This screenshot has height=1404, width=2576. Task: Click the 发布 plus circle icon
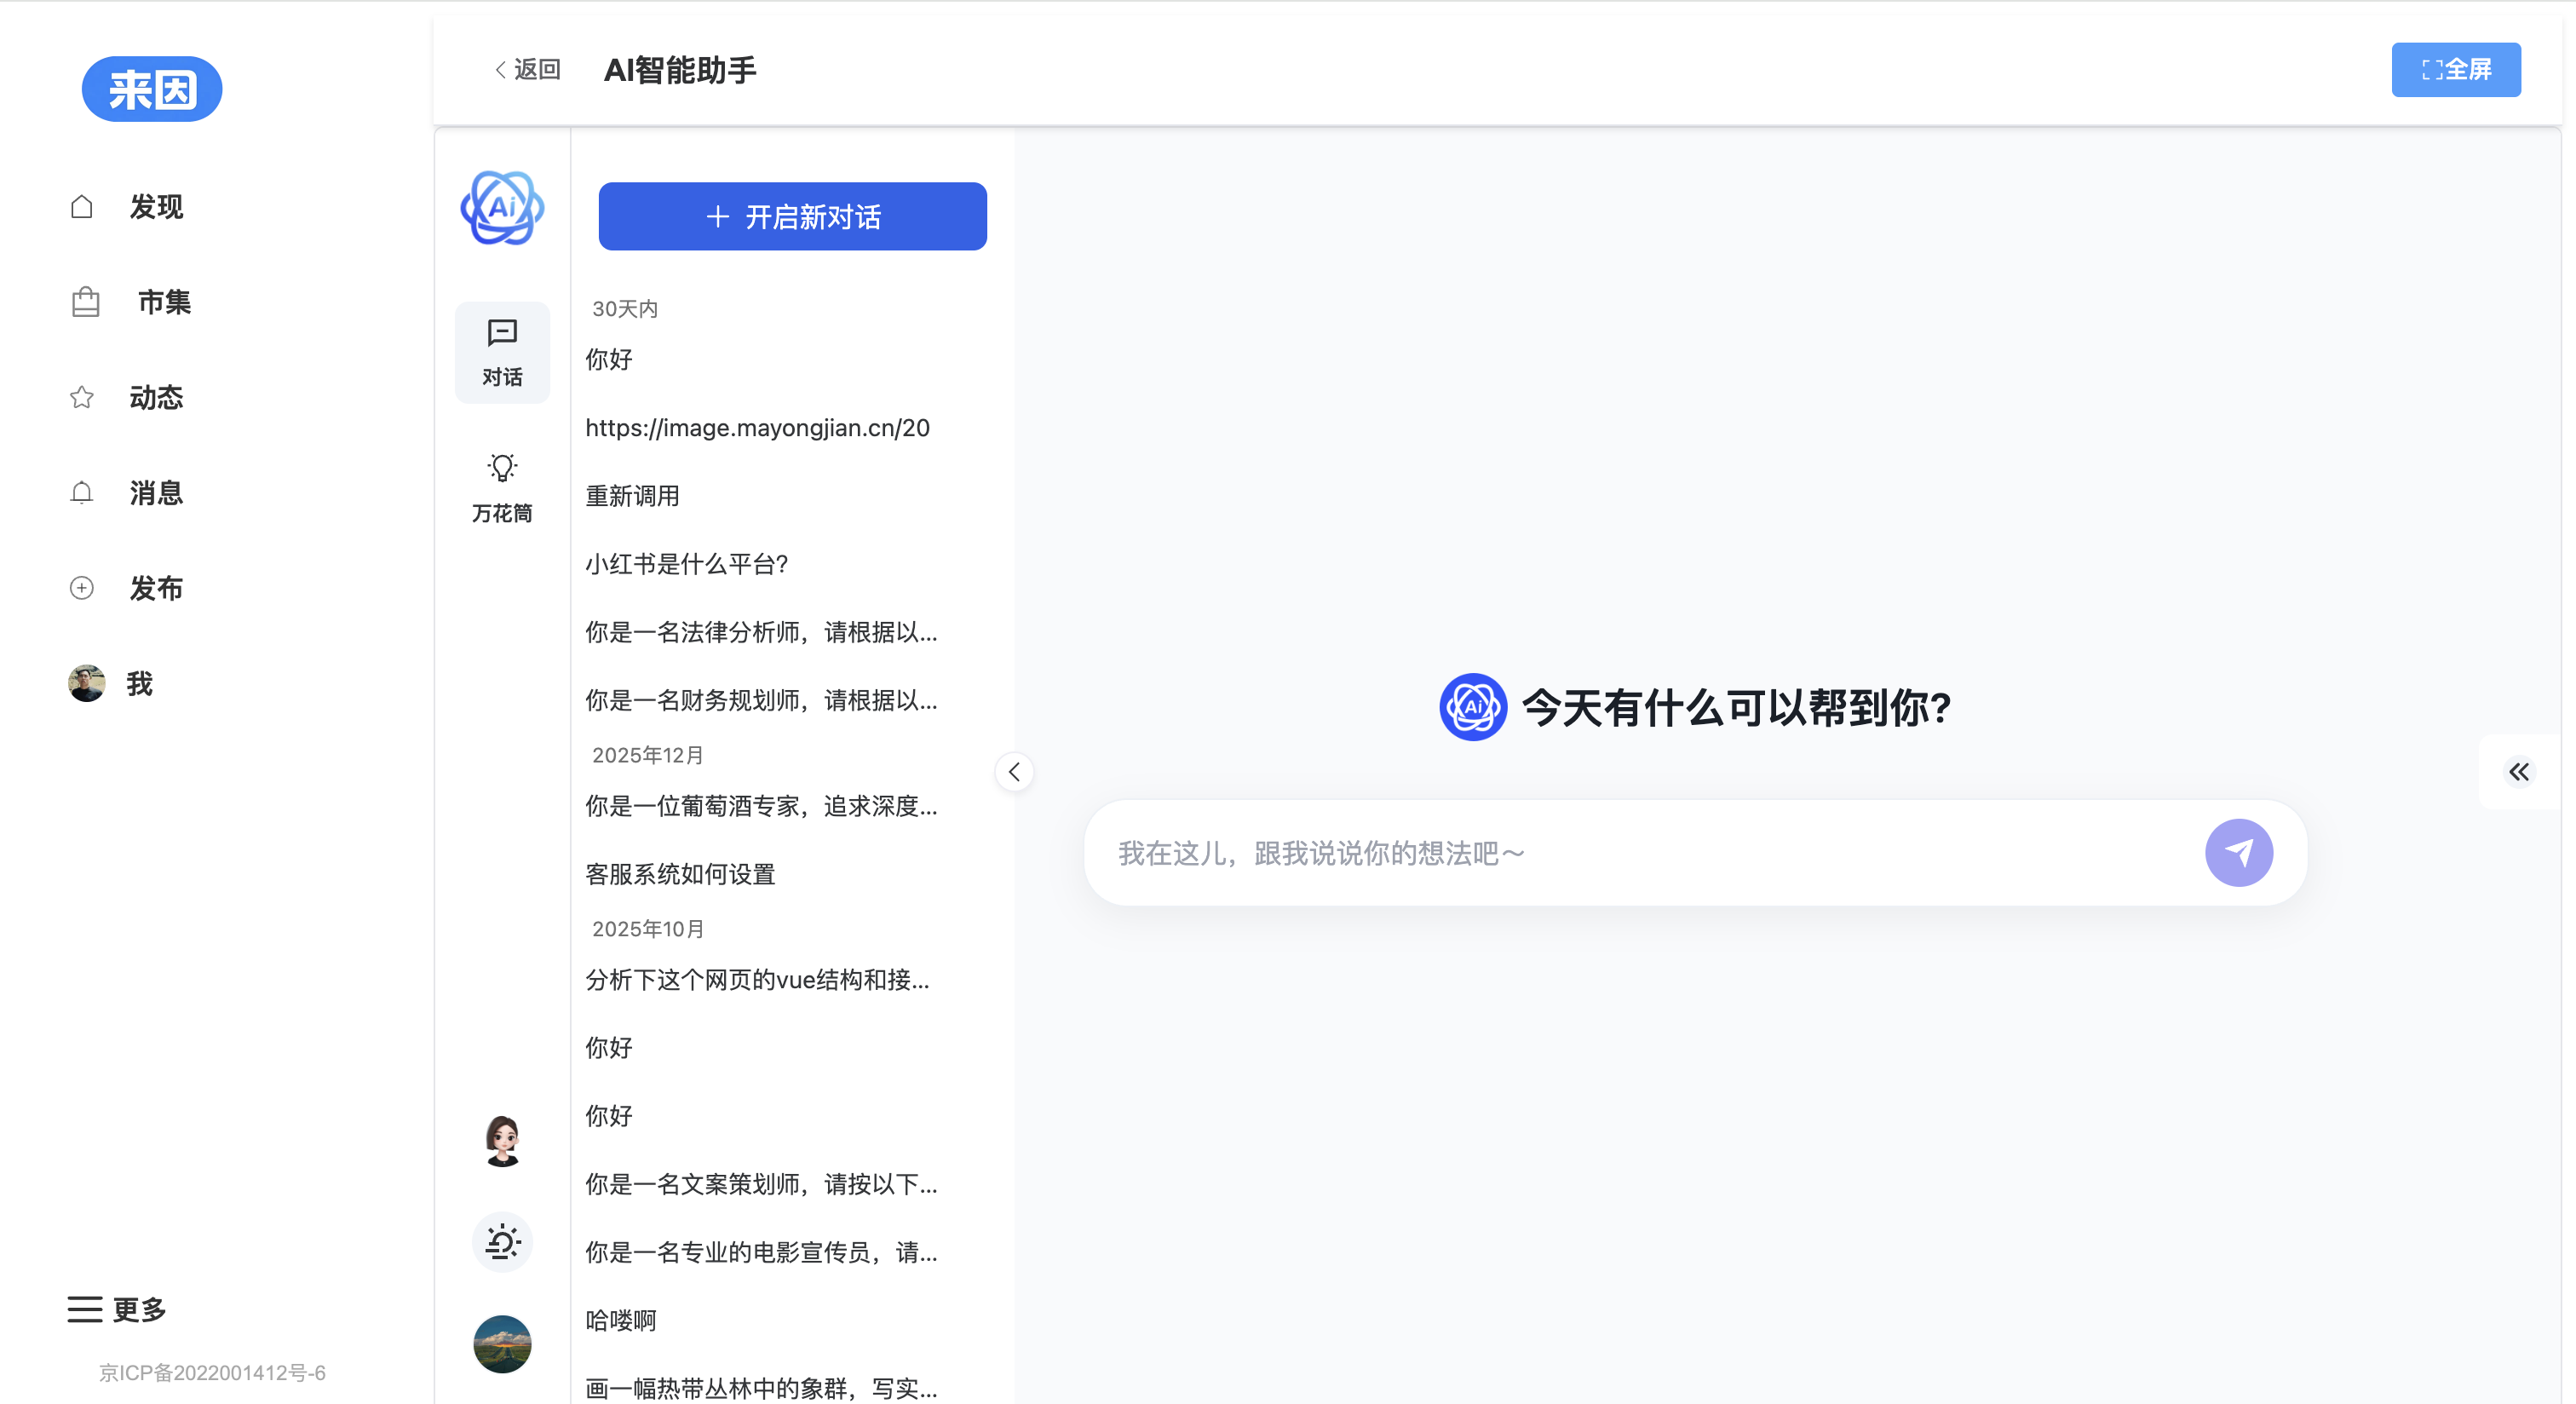pyautogui.click(x=82, y=588)
